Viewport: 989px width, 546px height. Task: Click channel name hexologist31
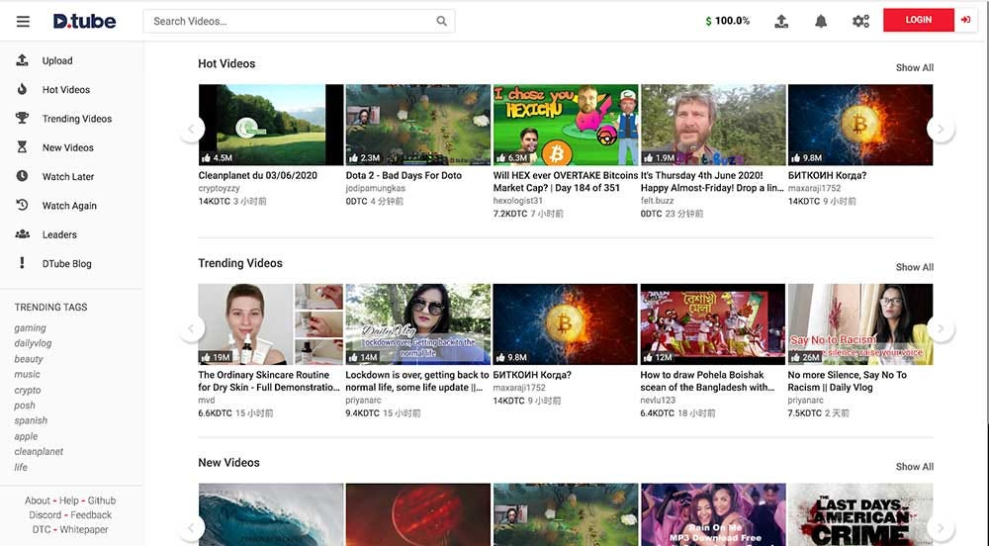[518, 201]
